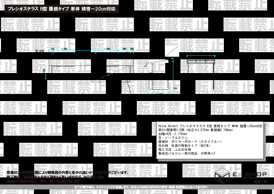Click the vertical '730' dimension value
This screenshot has height=194, width=274.
point(44,70)
